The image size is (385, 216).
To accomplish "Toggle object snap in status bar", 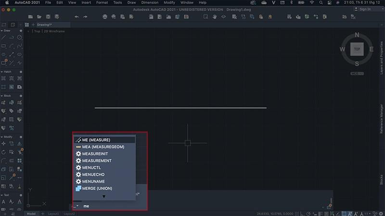I will pyautogui.click(x=344, y=214).
